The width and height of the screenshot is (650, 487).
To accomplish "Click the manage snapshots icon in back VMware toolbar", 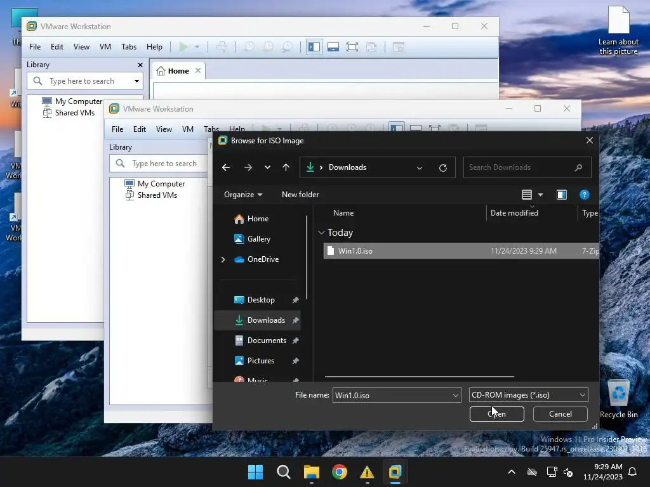I will (x=288, y=47).
